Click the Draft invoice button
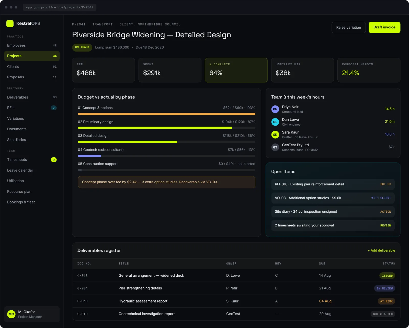409x328 pixels. click(x=384, y=27)
